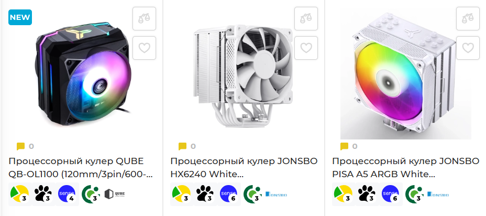Open JONSBO HX6240 White product title link

pos(244,168)
